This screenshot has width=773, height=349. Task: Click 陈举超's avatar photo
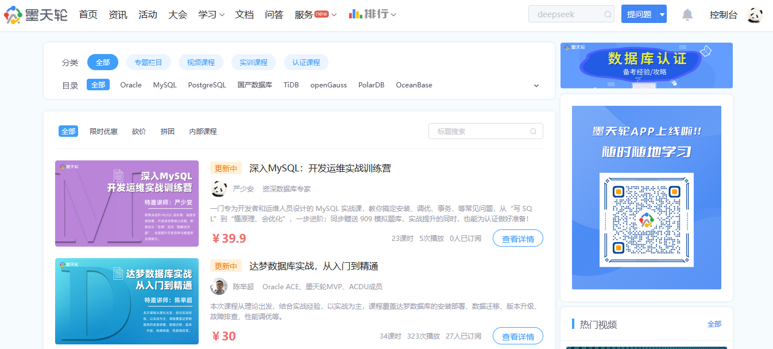click(219, 286)
